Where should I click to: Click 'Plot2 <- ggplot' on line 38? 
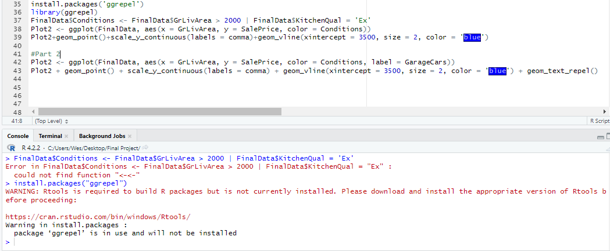point(62,29)
